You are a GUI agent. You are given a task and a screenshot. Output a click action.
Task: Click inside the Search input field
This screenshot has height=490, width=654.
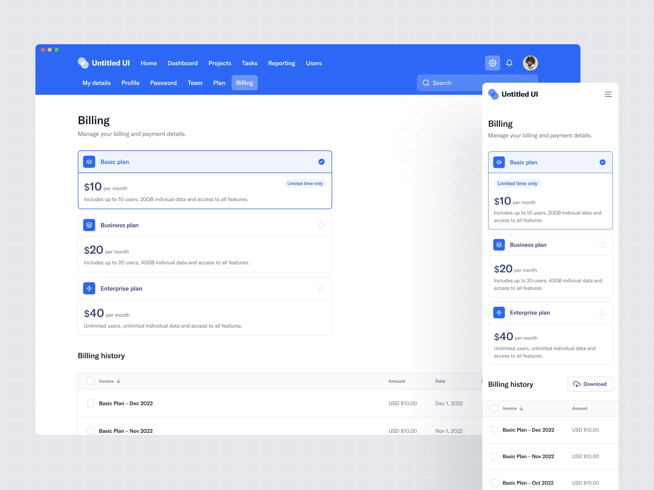tap(456, 83)
